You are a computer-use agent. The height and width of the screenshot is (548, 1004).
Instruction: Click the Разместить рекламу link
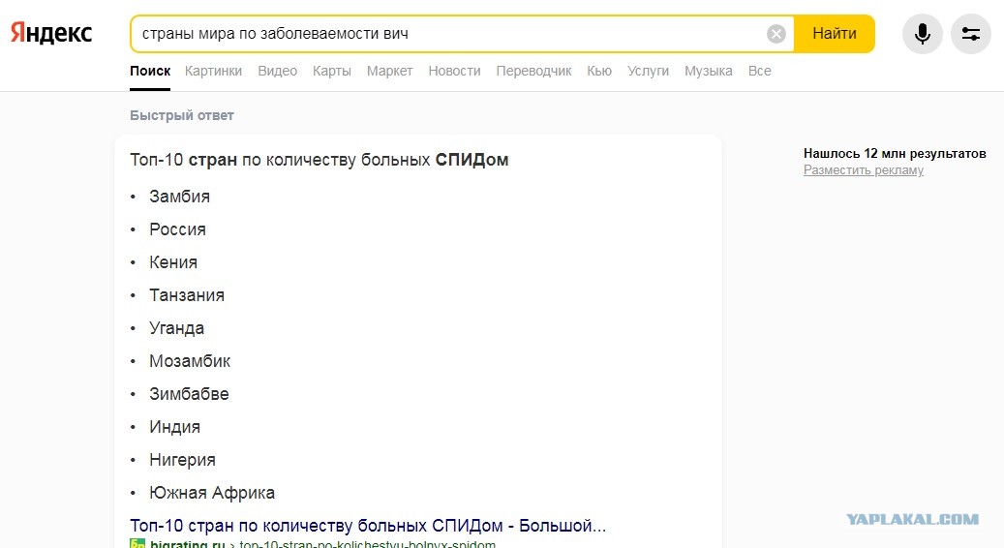[864, 170]
